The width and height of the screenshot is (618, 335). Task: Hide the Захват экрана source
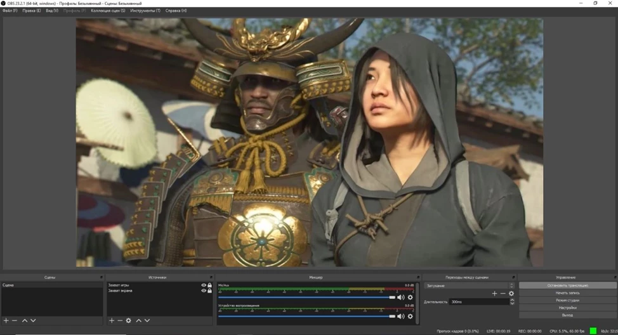pos(204,291)
